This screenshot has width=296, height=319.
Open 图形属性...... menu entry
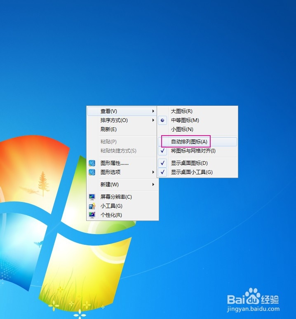[122, 163]
